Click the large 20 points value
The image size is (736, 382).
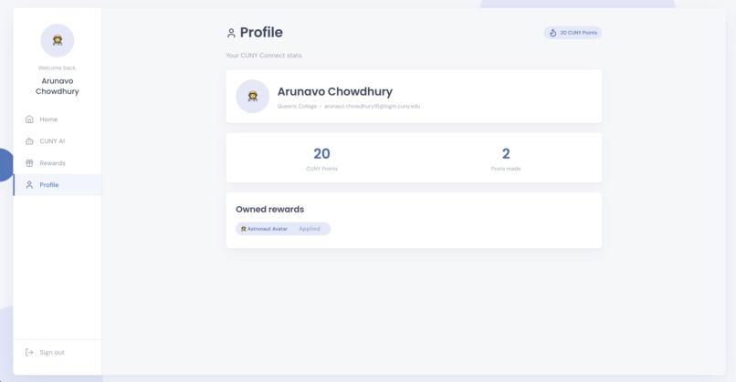(322, 154)
